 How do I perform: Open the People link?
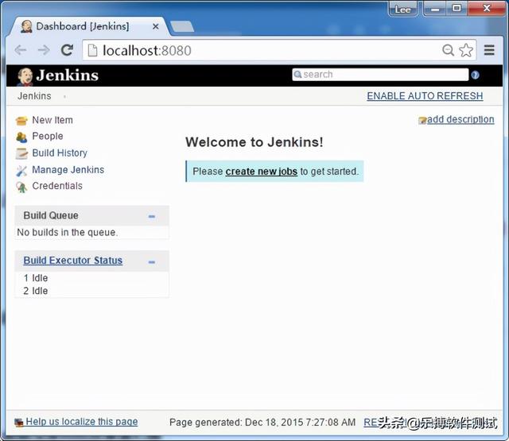click(48, 136)
